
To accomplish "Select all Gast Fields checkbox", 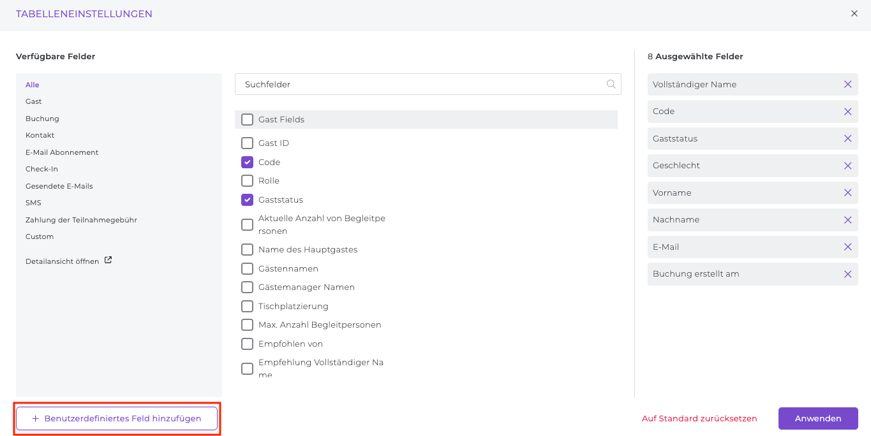I will pos(248,119).
